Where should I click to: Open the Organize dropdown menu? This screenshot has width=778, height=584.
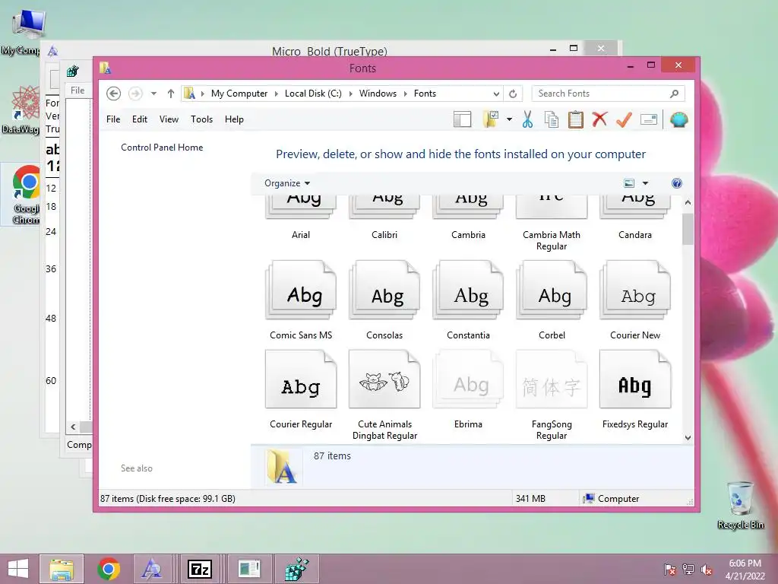coord(287,183)
